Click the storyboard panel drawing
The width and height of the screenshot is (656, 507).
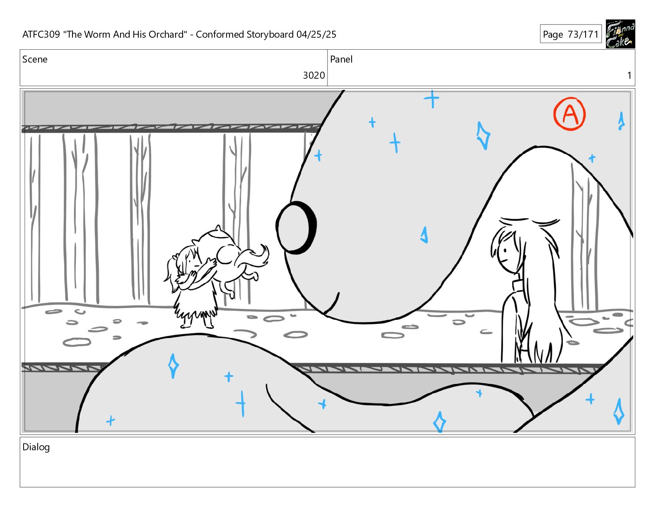pos(328,261)
